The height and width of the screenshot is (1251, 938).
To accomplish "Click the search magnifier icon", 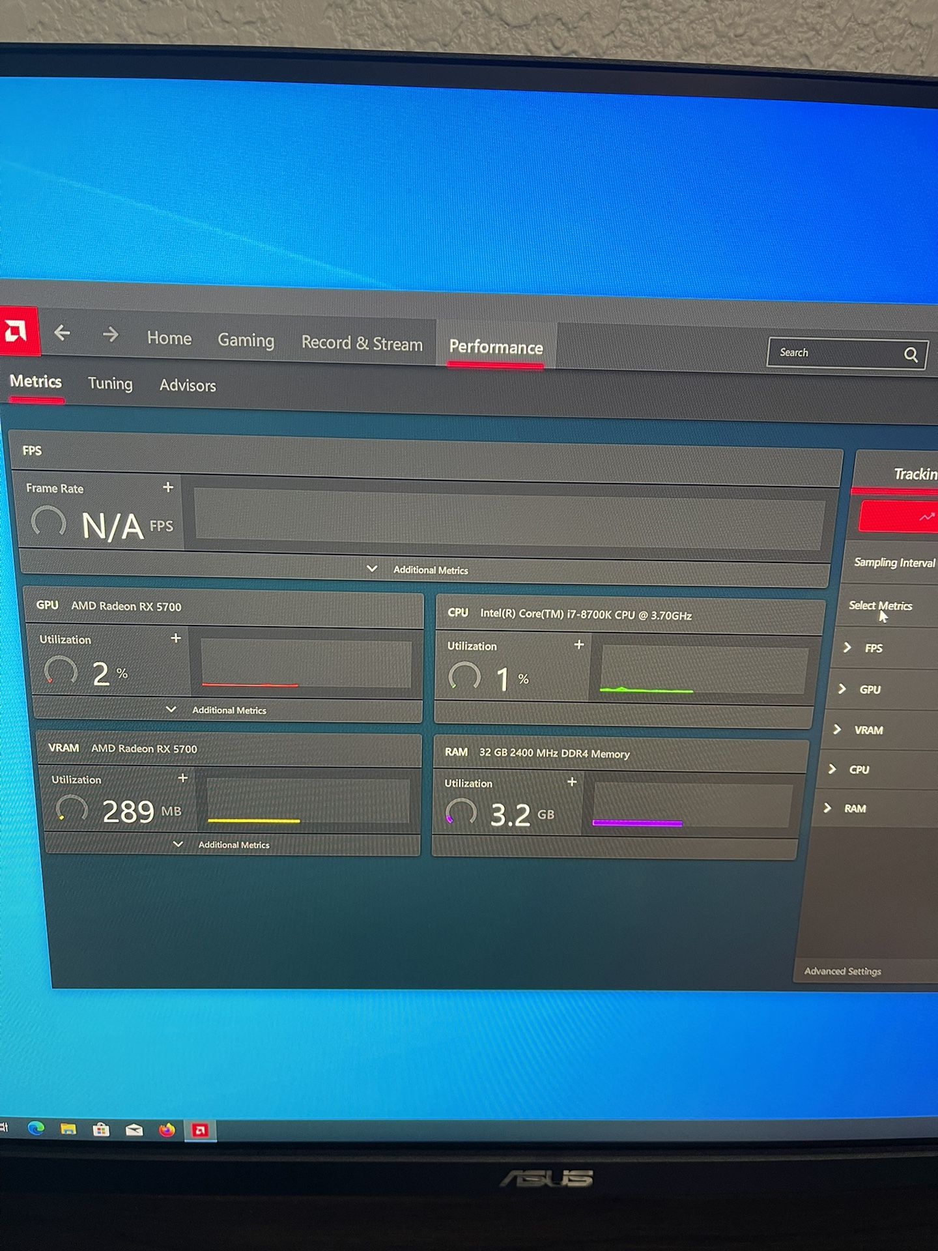I will 911,354.
